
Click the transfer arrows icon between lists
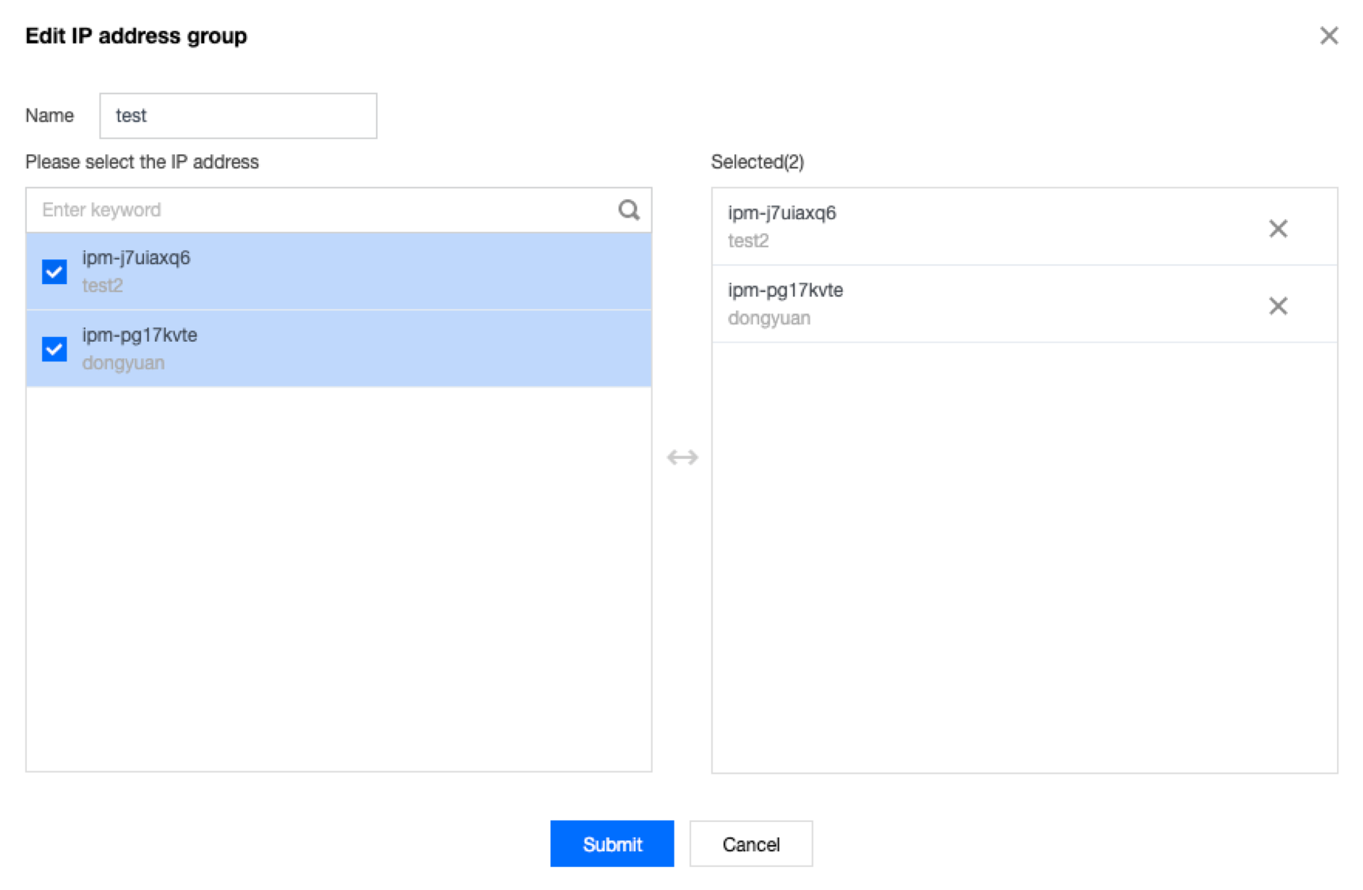click(681, 457)
